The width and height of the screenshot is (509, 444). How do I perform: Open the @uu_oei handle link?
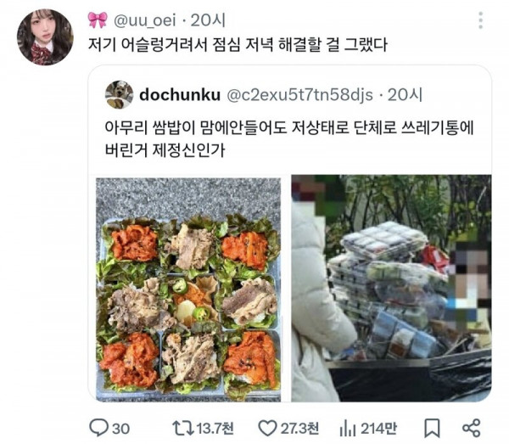click(x=145, y=20)
